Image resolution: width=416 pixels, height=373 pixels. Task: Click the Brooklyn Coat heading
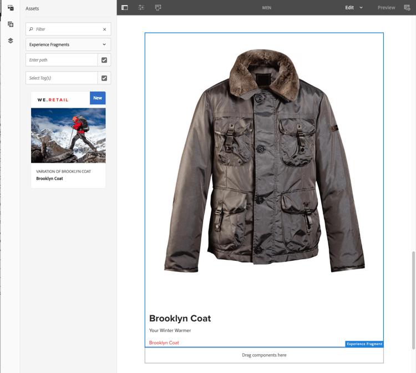180,318
